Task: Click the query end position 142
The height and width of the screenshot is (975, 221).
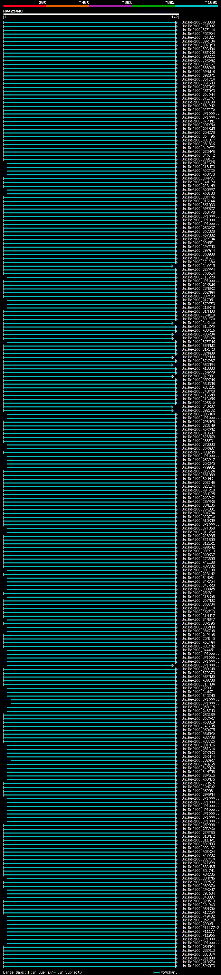Action: (174, 17)
